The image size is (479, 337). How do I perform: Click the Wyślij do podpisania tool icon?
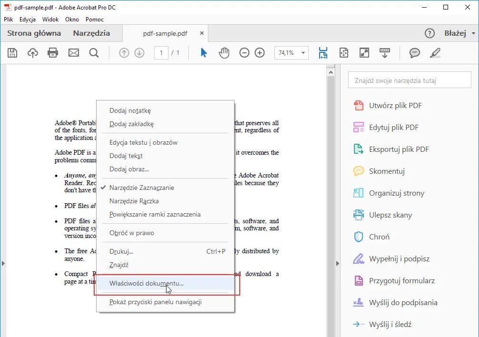(x=359, y=302)
